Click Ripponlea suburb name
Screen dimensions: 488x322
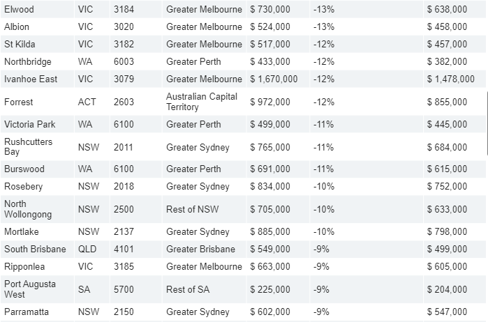(x=24, y=267)
